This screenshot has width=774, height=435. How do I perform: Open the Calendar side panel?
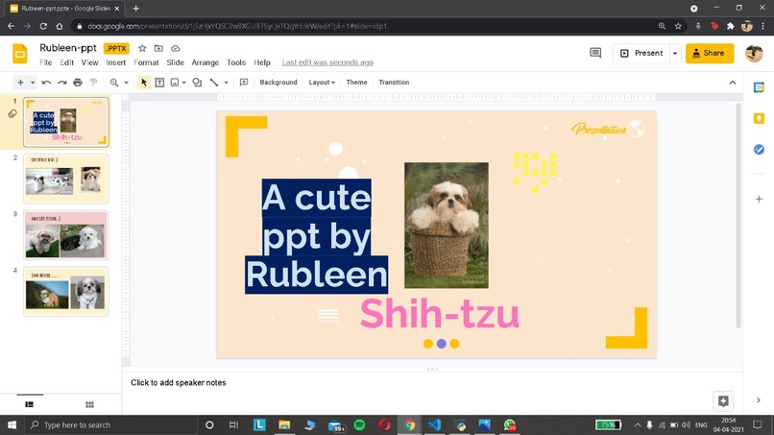coord(759,87)
